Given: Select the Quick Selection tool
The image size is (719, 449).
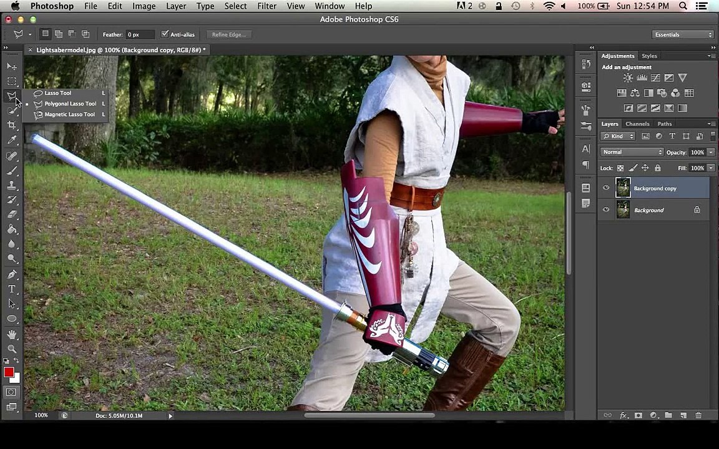Looking at the screenshot, I should (12, 110).
